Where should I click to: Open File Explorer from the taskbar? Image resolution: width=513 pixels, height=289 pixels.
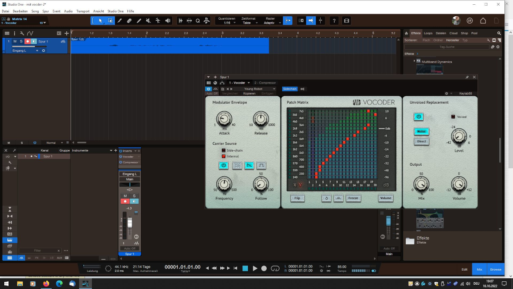tap(20, 283)
